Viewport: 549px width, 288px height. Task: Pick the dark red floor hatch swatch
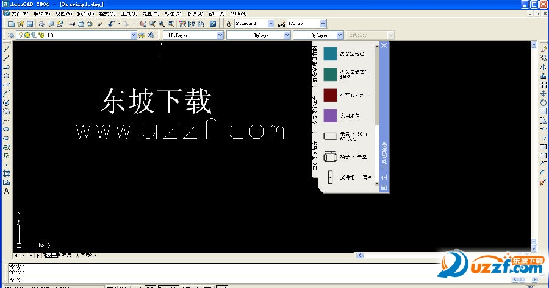pyautogui.click(x=330, y=95)
